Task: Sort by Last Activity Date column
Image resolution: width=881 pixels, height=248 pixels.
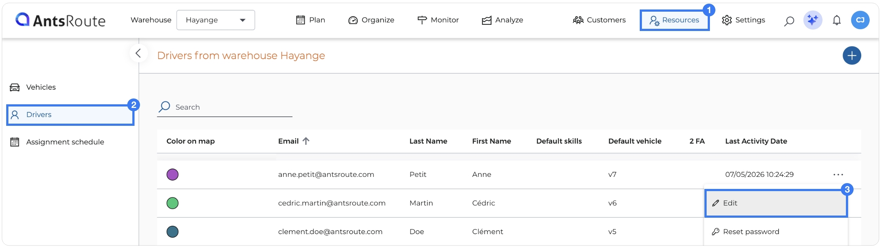Action: pyautogui.click(x=756, y=141)
